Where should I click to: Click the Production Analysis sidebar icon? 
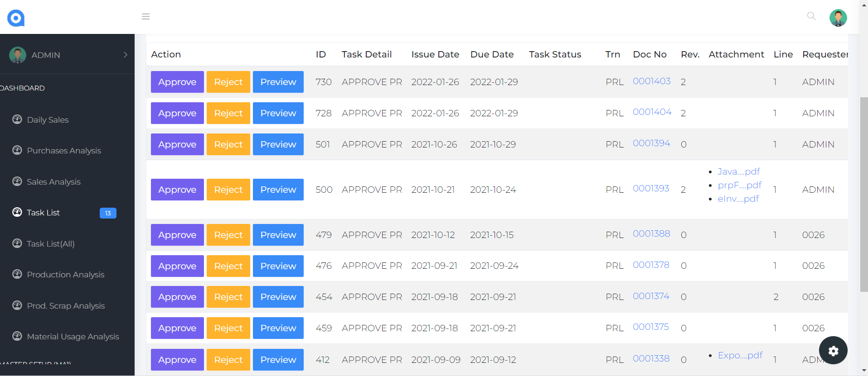tap(17, 274)
